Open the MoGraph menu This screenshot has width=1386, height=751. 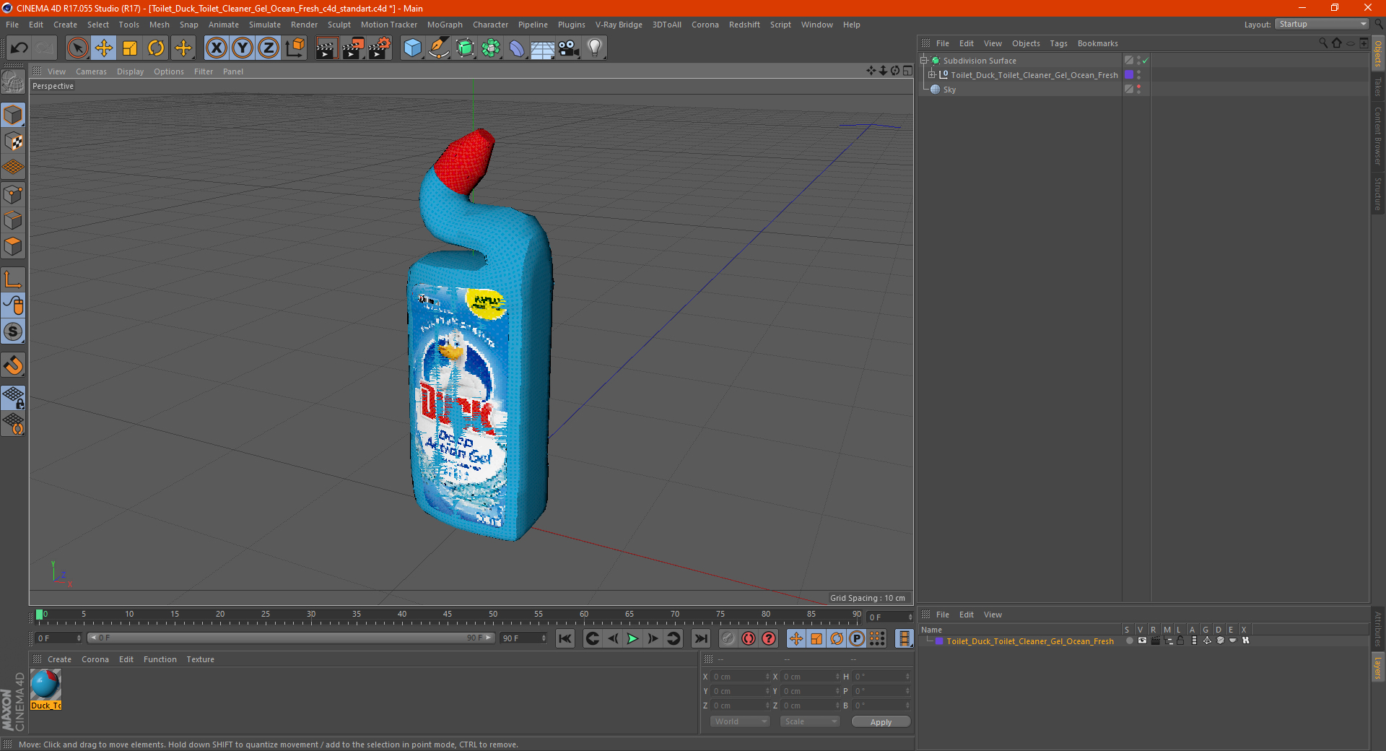click(x=445, y=25)
